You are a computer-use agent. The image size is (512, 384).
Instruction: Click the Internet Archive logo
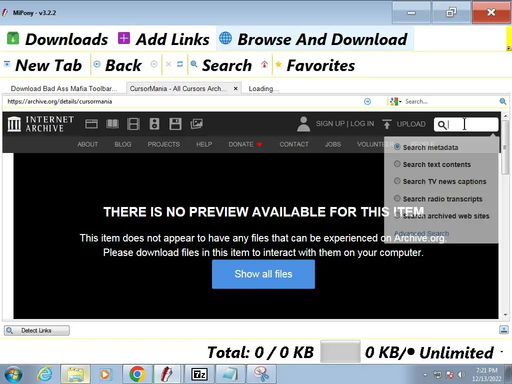click(x=40, y=124)
